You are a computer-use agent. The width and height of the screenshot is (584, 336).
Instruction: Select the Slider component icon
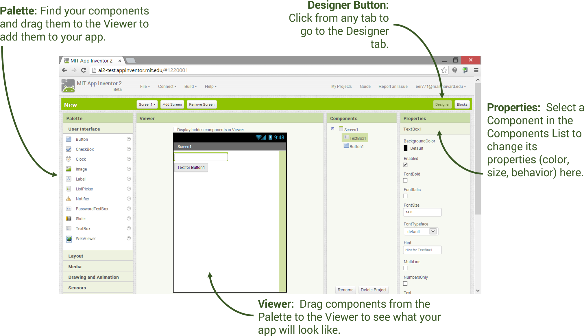(x=69, y=219)
